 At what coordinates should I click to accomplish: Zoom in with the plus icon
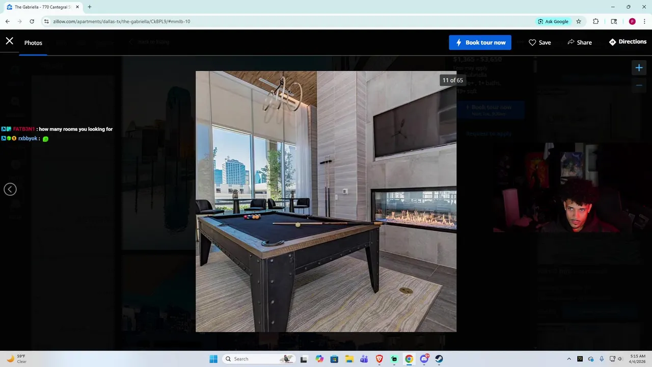(639, 68)
